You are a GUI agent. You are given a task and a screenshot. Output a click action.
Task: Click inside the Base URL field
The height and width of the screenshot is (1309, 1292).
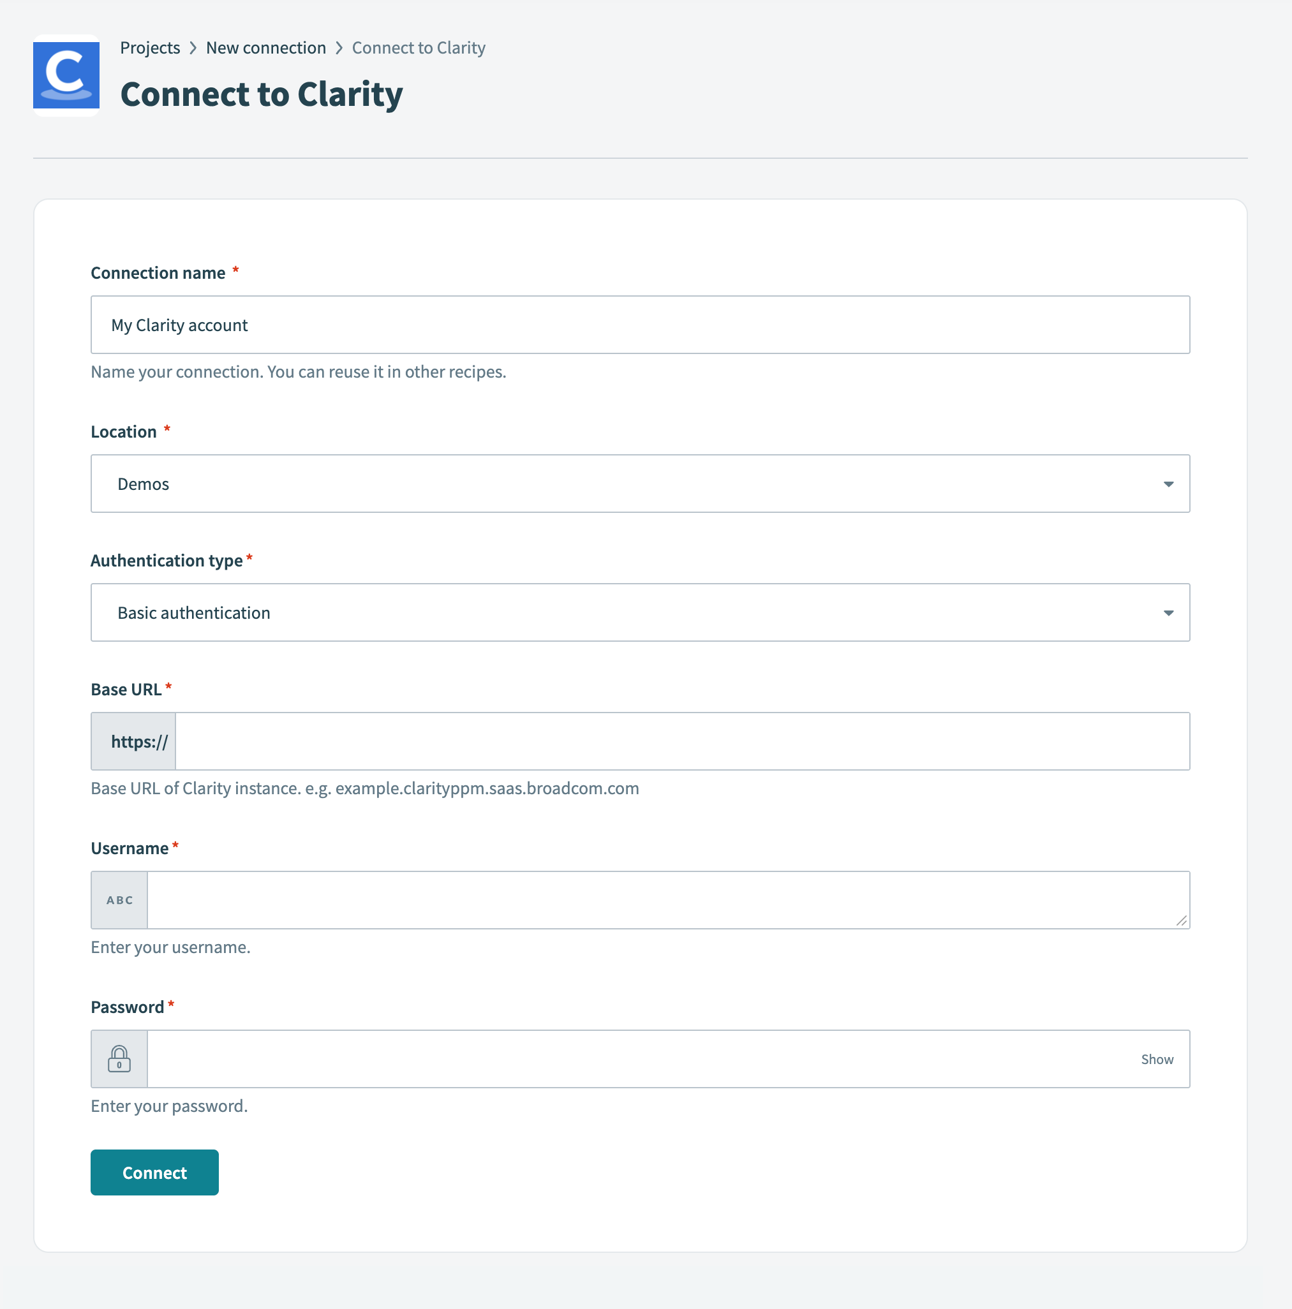678,741
